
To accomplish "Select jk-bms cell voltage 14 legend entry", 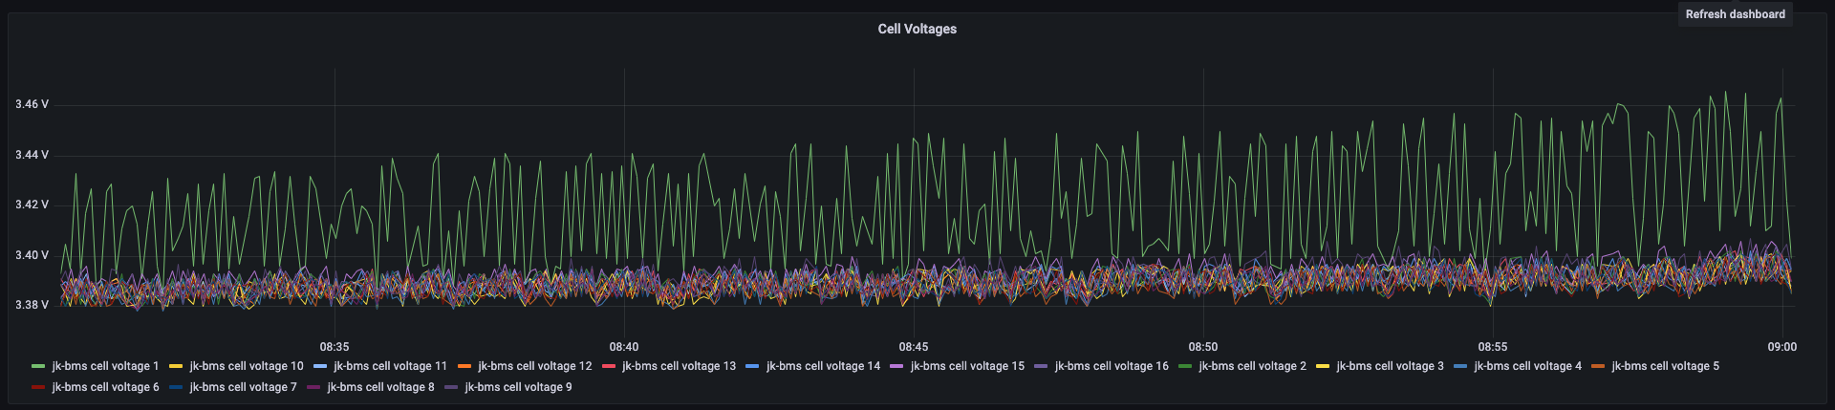I will [823, 366].
